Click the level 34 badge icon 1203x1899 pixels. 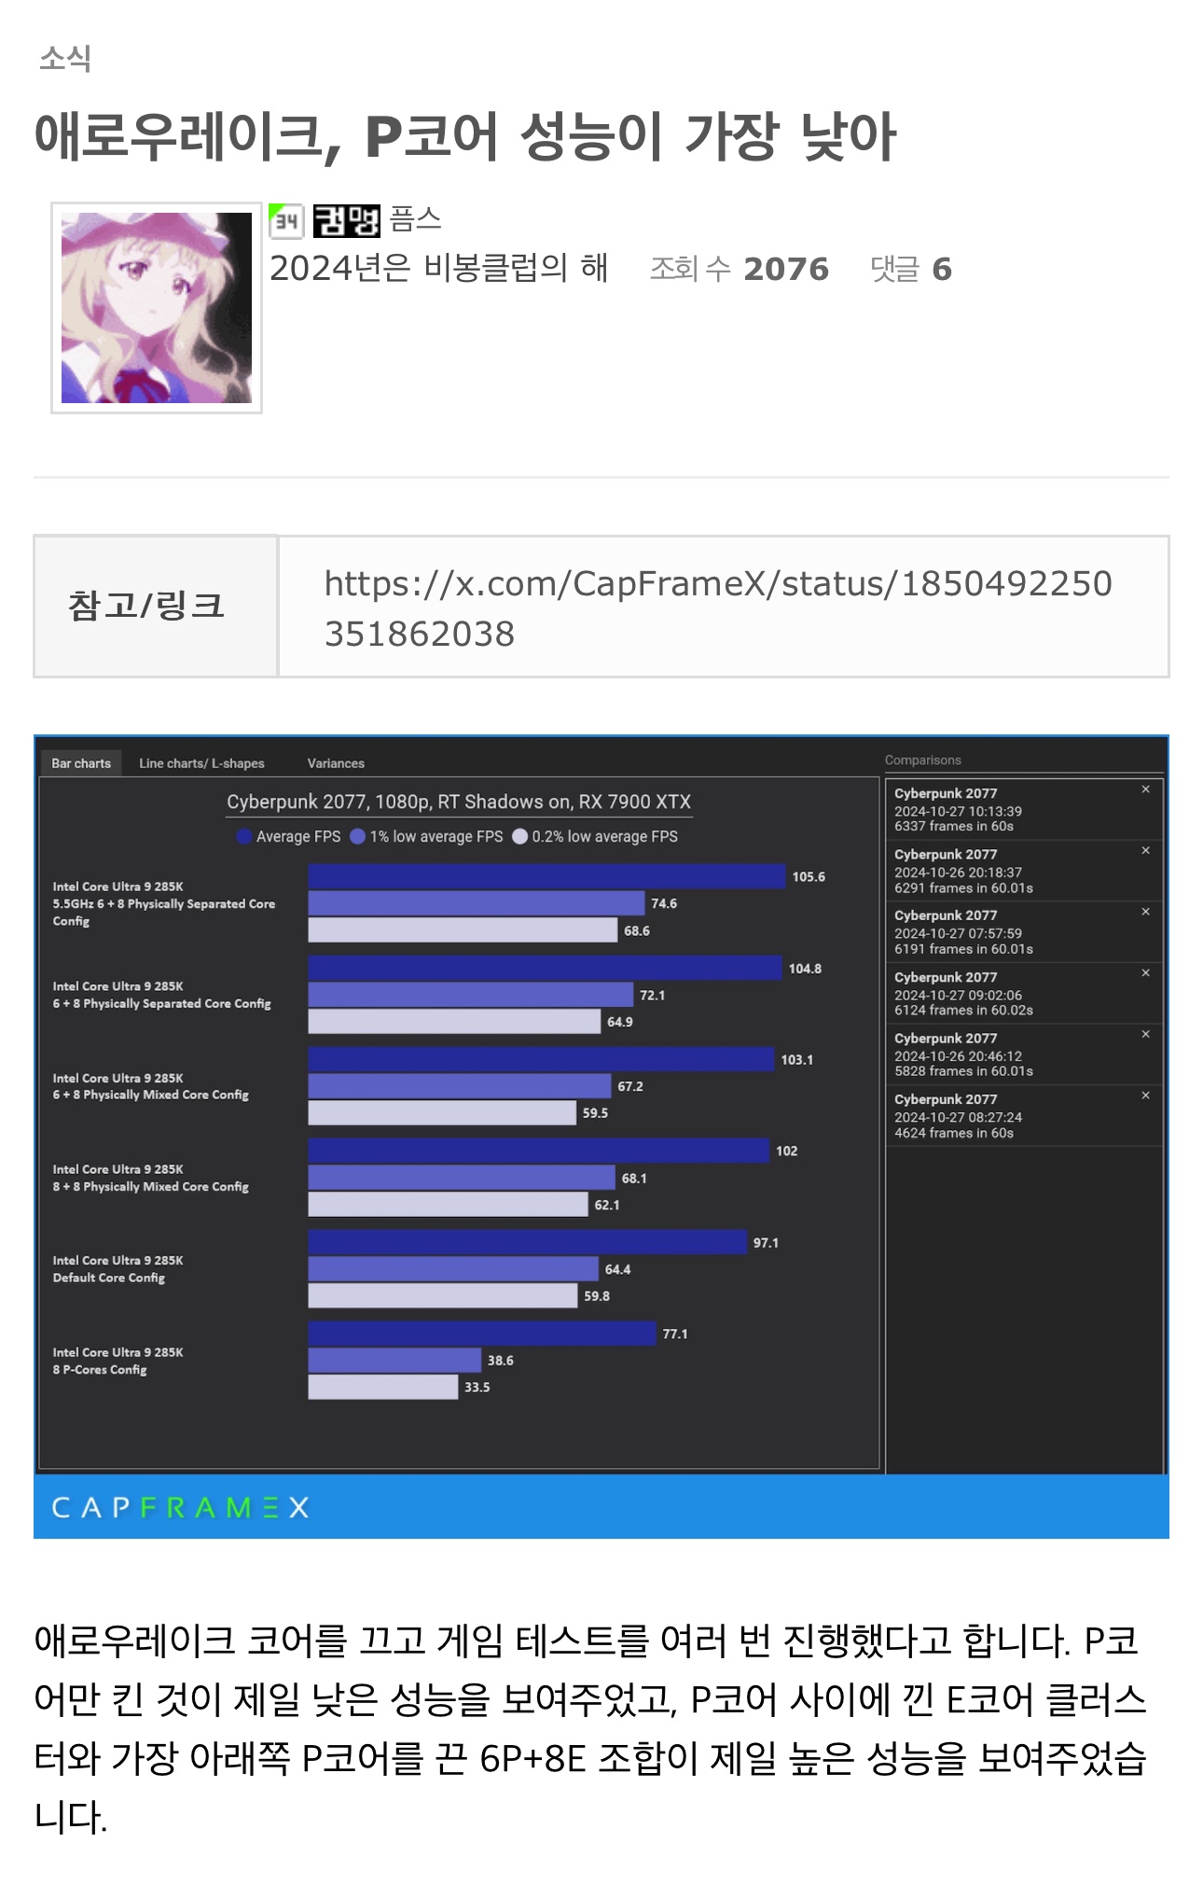[286, 220]
